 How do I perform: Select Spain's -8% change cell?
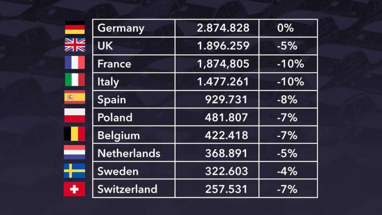coord(287,100)
